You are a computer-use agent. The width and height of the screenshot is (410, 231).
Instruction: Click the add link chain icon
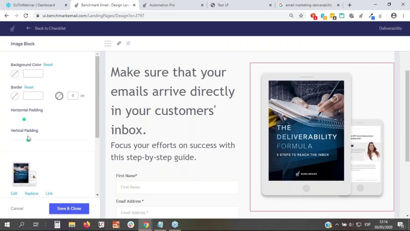pos(119,43)
